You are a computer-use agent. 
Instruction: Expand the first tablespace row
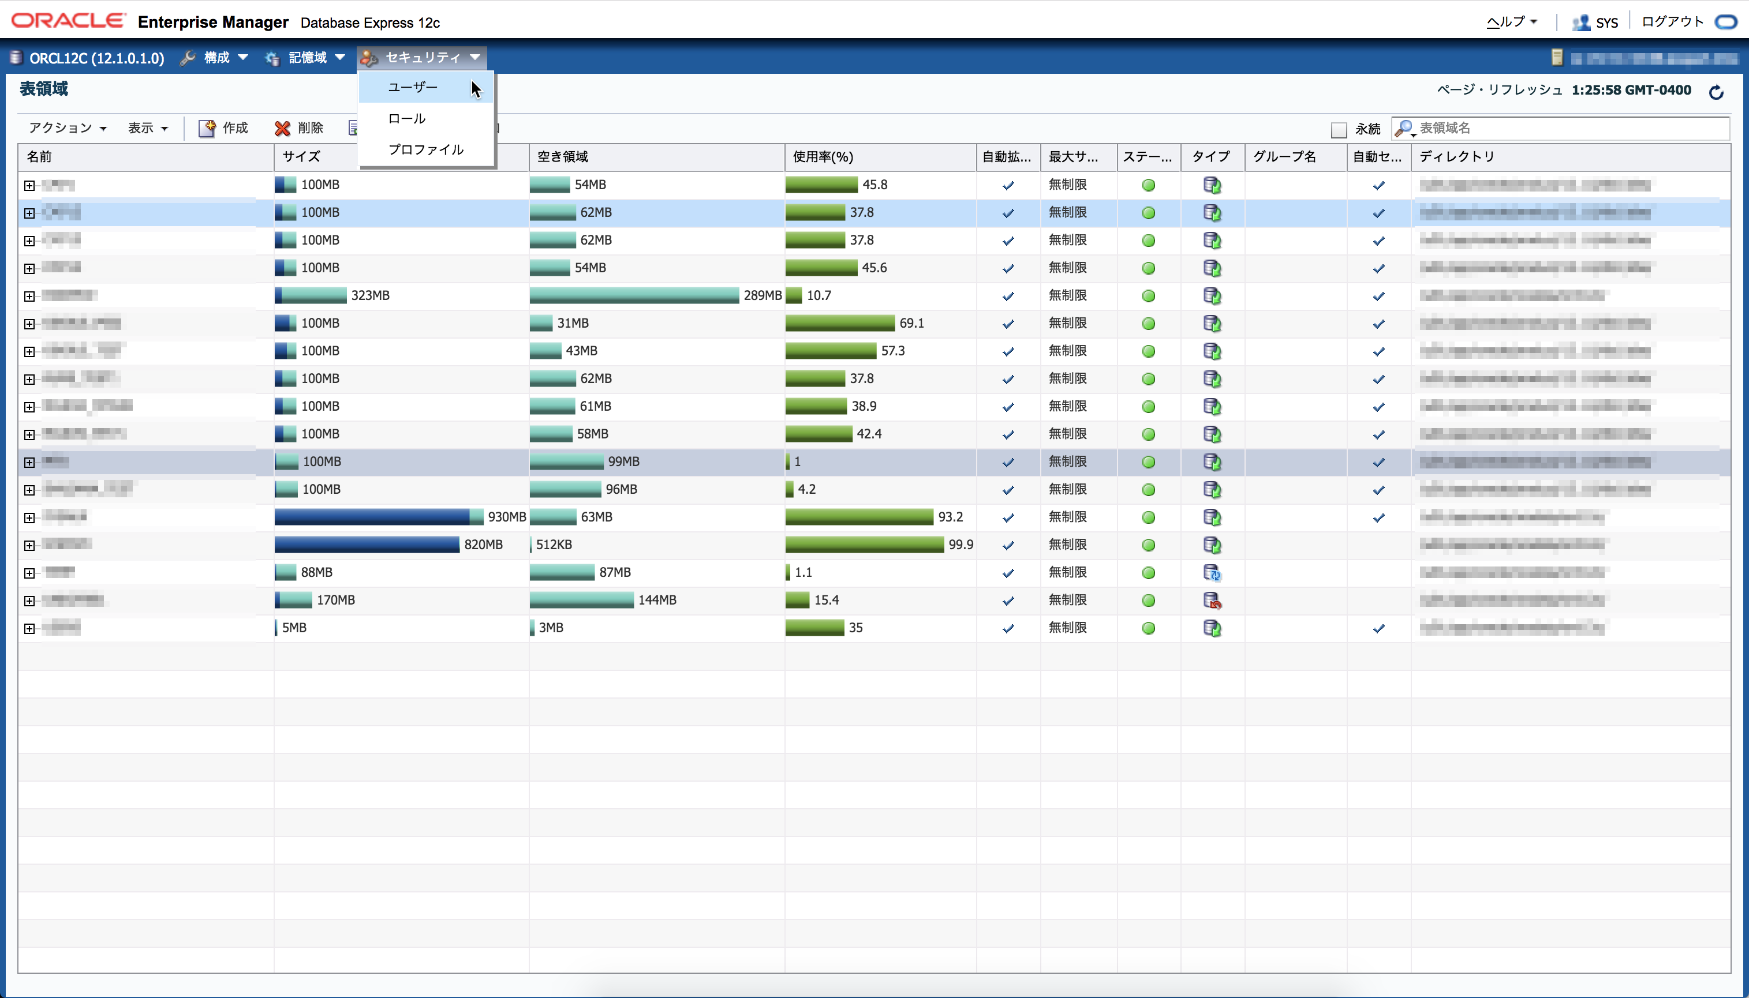click(29, 186)
